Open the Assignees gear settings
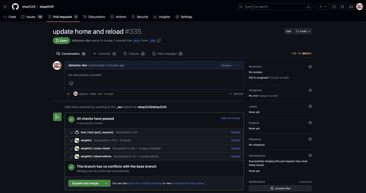 pos(310,90)
